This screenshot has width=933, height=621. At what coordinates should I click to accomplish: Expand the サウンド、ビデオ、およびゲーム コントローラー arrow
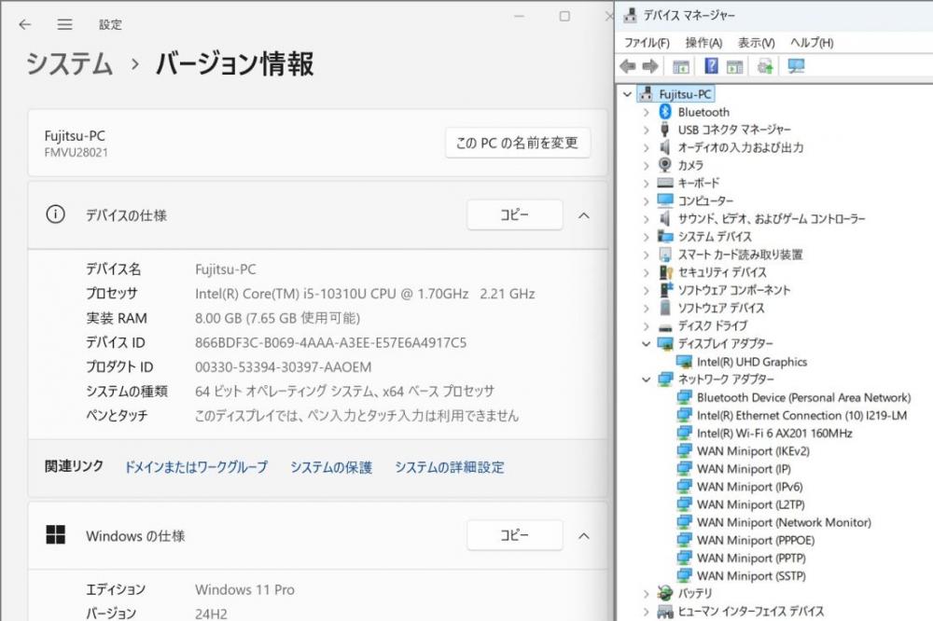tap(647, 219)
